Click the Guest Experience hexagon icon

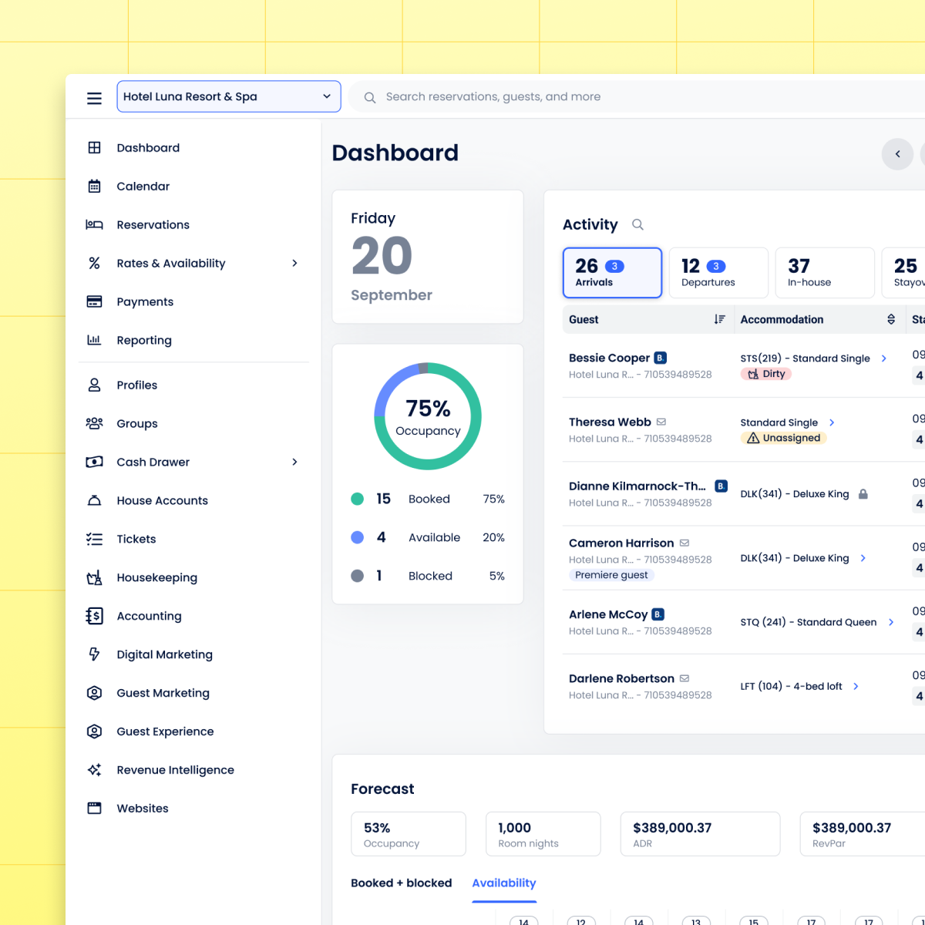click(94, 732)
